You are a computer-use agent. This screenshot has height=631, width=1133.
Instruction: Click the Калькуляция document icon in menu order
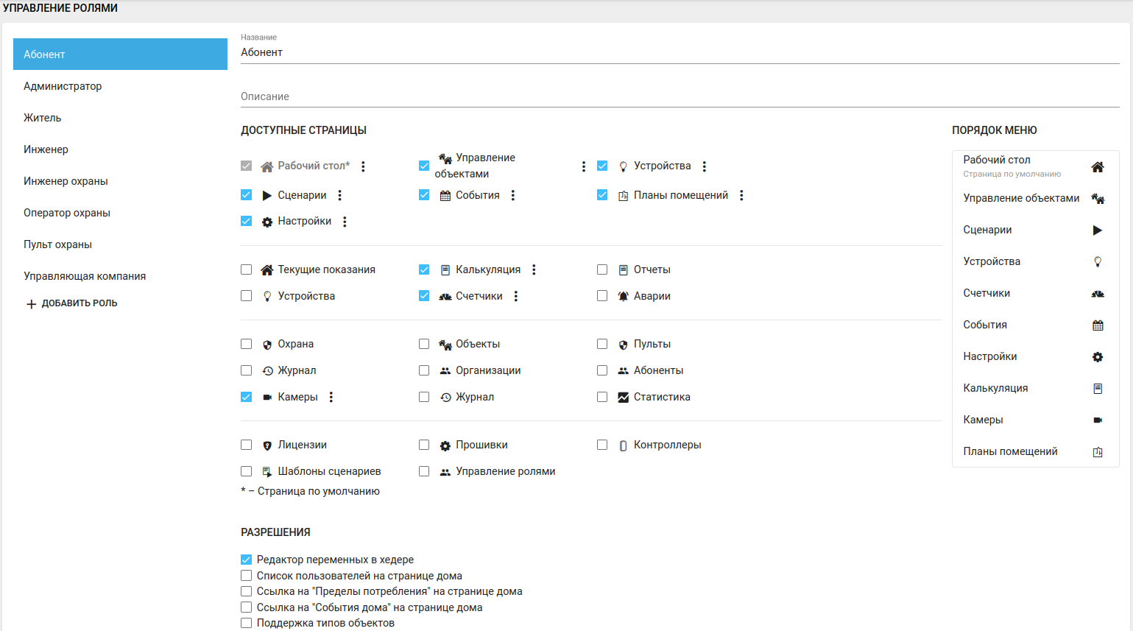pyautogui.click(x=1097, y=389)
